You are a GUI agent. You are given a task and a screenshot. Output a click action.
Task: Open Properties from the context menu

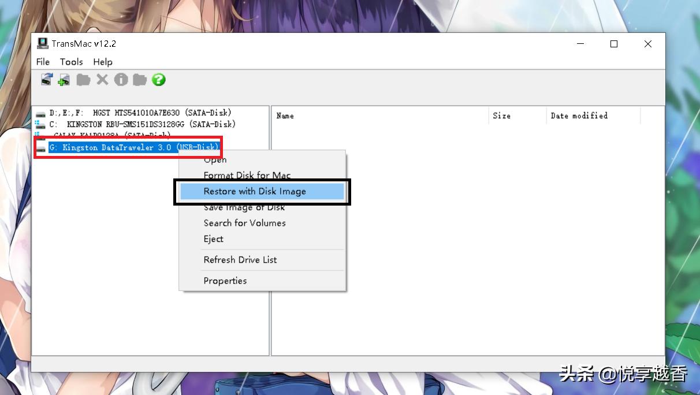(x=225, y=281)
